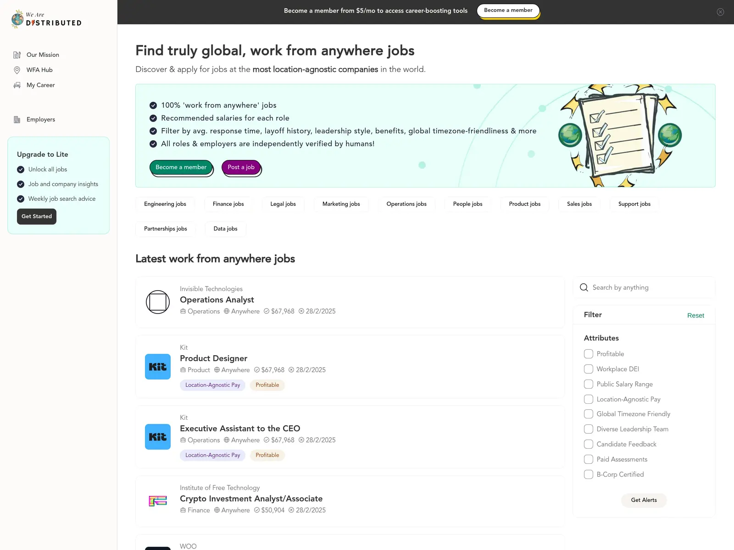
Task: Click the My Career desk icon
Action: (17, 85)
